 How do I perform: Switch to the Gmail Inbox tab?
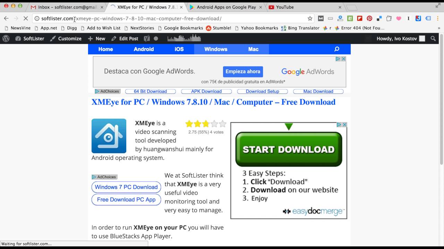pyautogui.click(x=68, y=7)
